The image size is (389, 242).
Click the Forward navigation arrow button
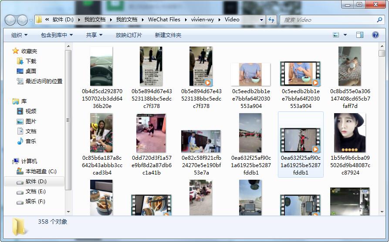pyautogui.click(x=22, y=20)
